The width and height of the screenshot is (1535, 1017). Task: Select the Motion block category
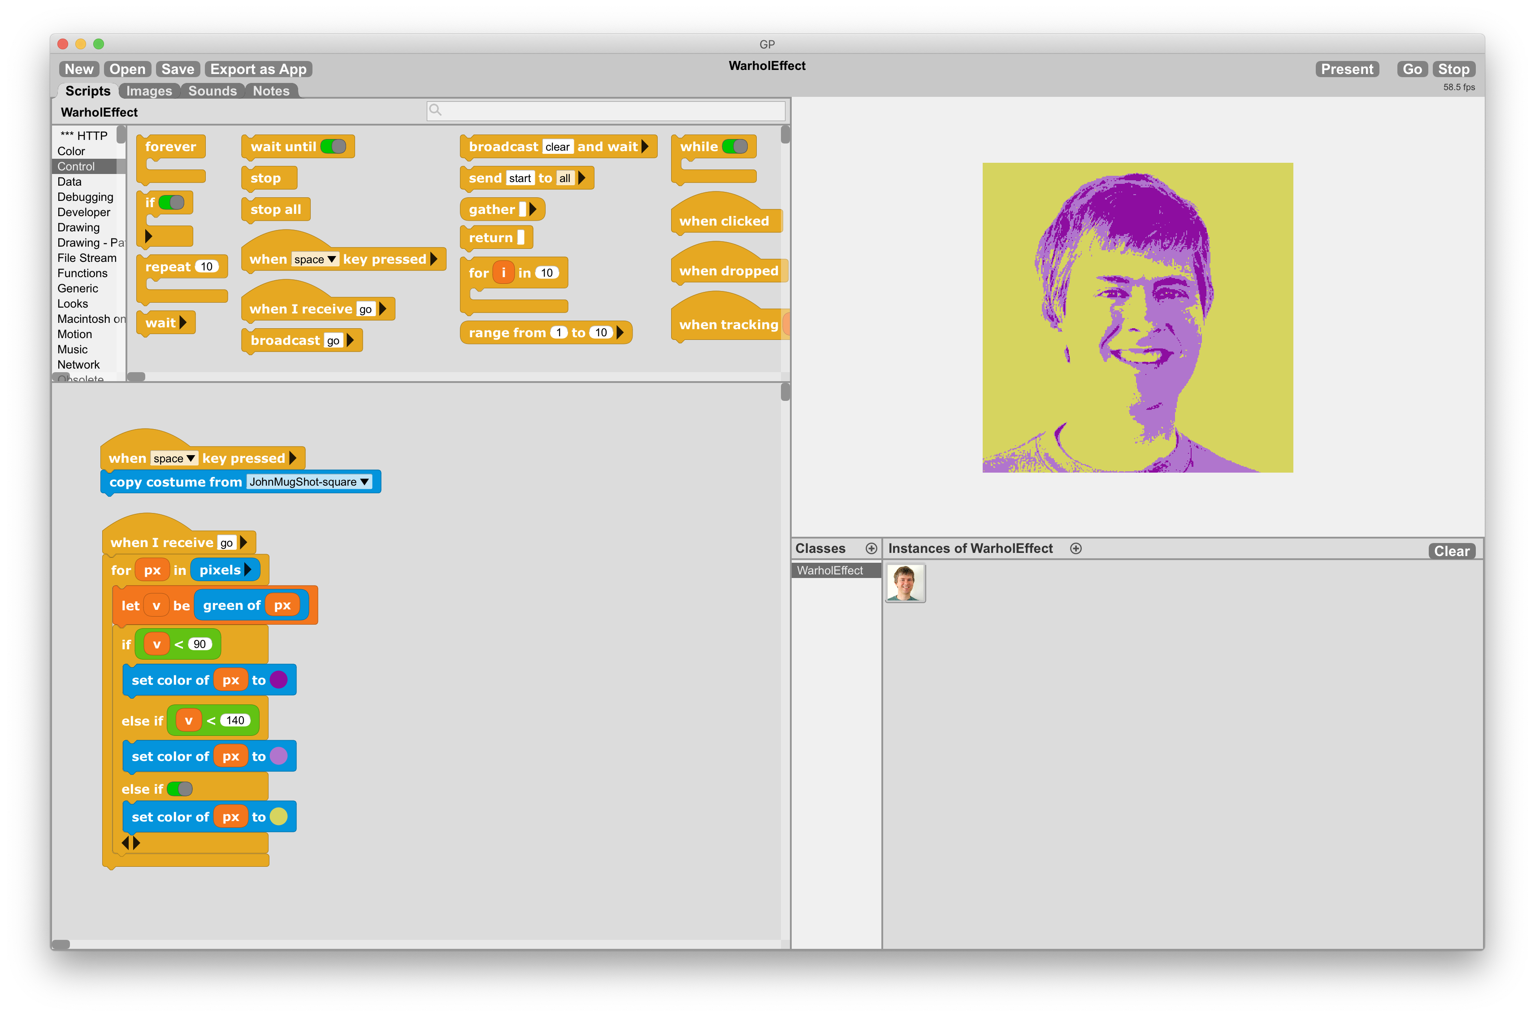(x=74, y=334)
